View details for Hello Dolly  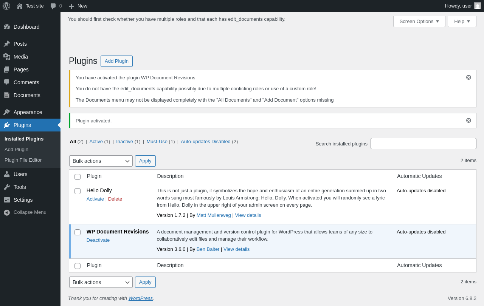(248, 215)
